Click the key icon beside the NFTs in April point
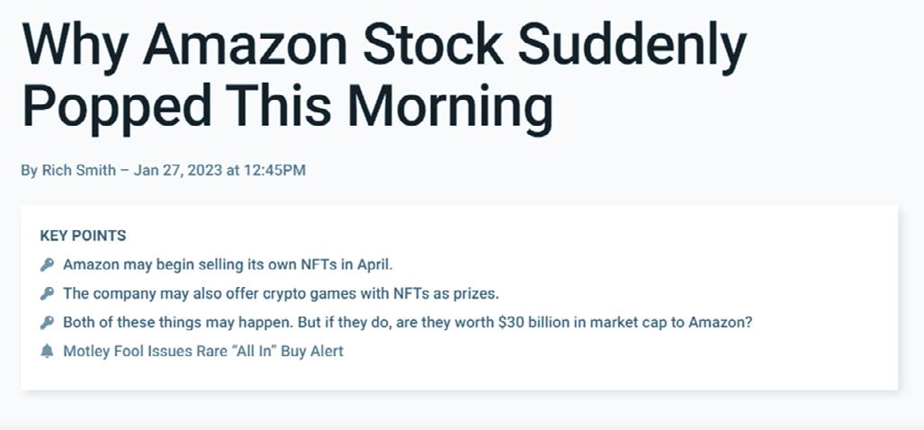This screenshot has width=924, height=430. [x=47, y=264]
